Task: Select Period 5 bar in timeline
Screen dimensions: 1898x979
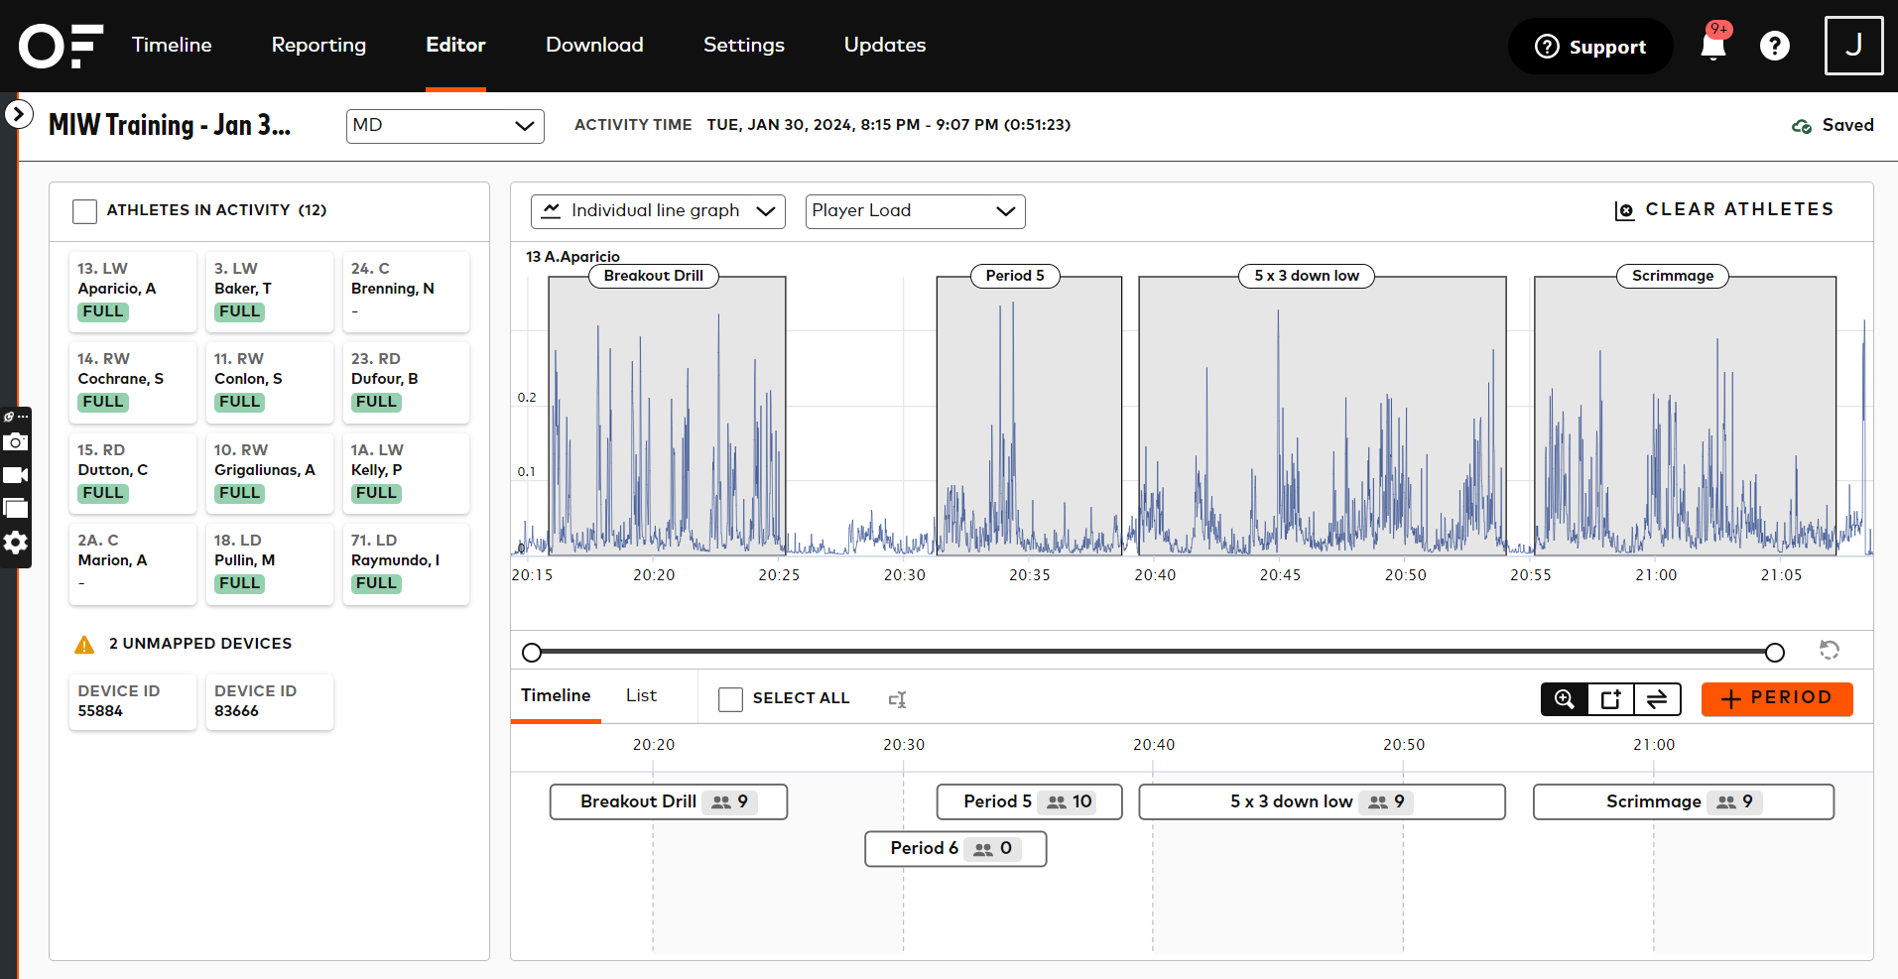Action: pos(1029,802)
